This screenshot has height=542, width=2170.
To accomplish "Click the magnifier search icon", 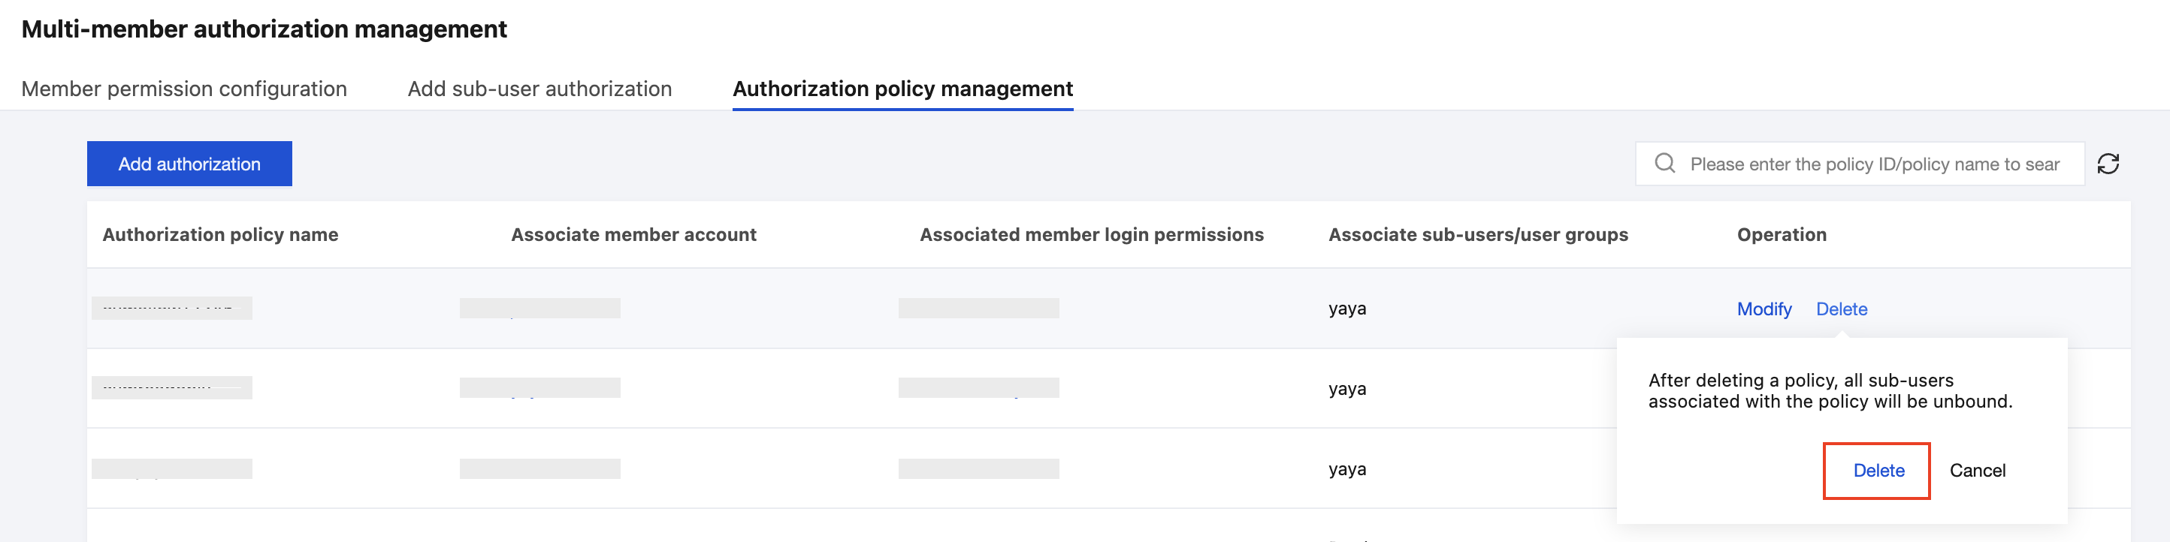I will pyautogui.click(x=1664, y=163).
